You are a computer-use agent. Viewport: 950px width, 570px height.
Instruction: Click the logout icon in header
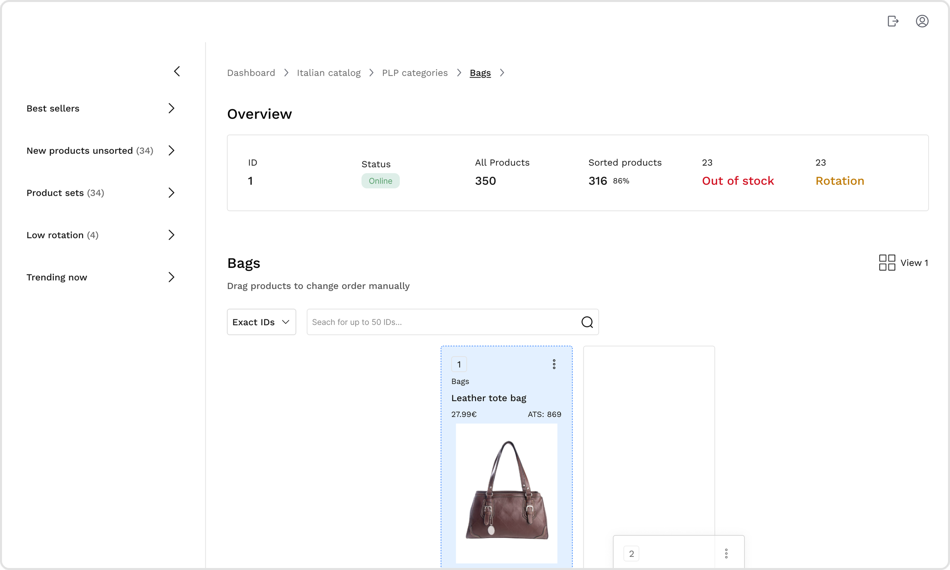click(893, 21)
